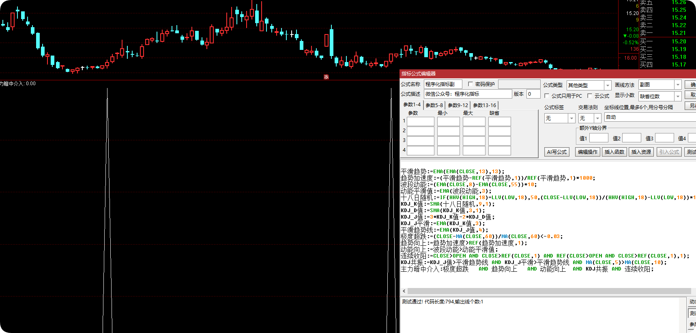This screenshot has width=696, height=333.
Task: Focus the 坐标线位置 field showing 自动
Action: click(650, 117)
